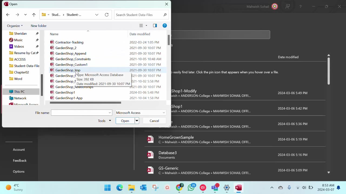Click the Open button
This screenshot has width=346, height=194.
click(x=125, y=121)
